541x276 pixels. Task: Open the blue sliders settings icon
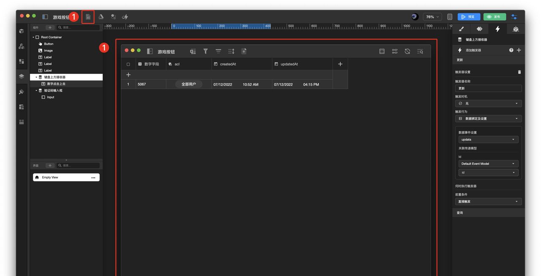click(514, 17)
